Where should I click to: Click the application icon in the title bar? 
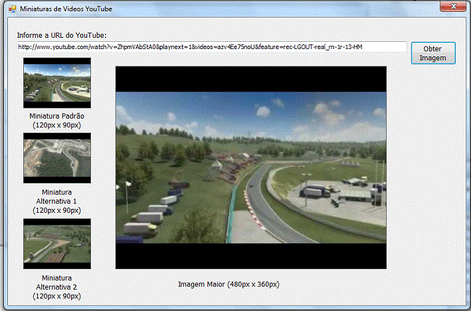point(9,9)
